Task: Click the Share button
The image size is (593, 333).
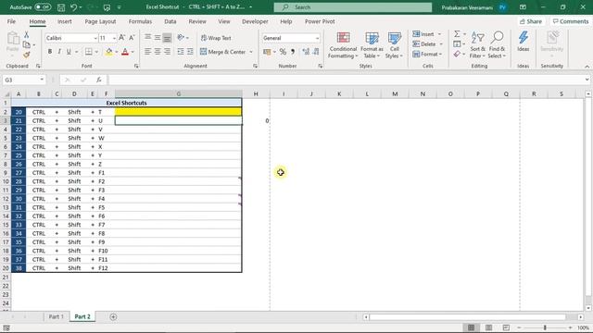Action: 531,21
